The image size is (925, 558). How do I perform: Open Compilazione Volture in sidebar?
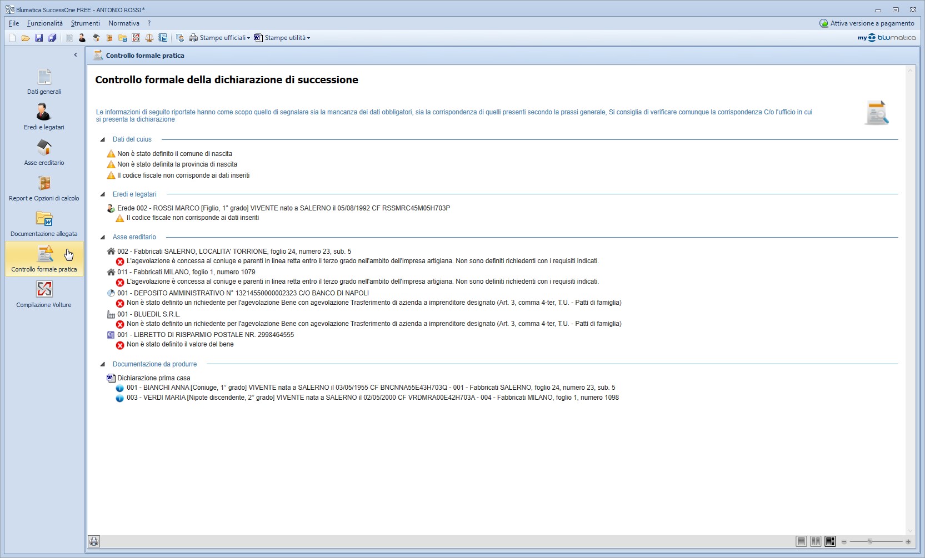44,294
